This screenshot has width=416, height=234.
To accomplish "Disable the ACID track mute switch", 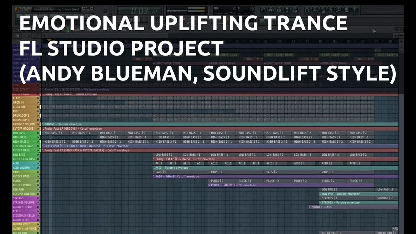I will (x=38, y=163).
